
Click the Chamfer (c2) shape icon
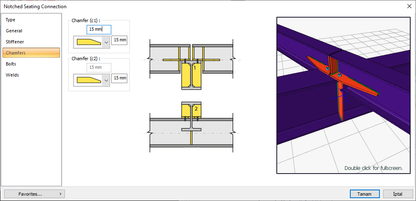[88, 80]
